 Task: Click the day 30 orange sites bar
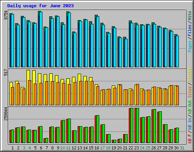point(177,95)
